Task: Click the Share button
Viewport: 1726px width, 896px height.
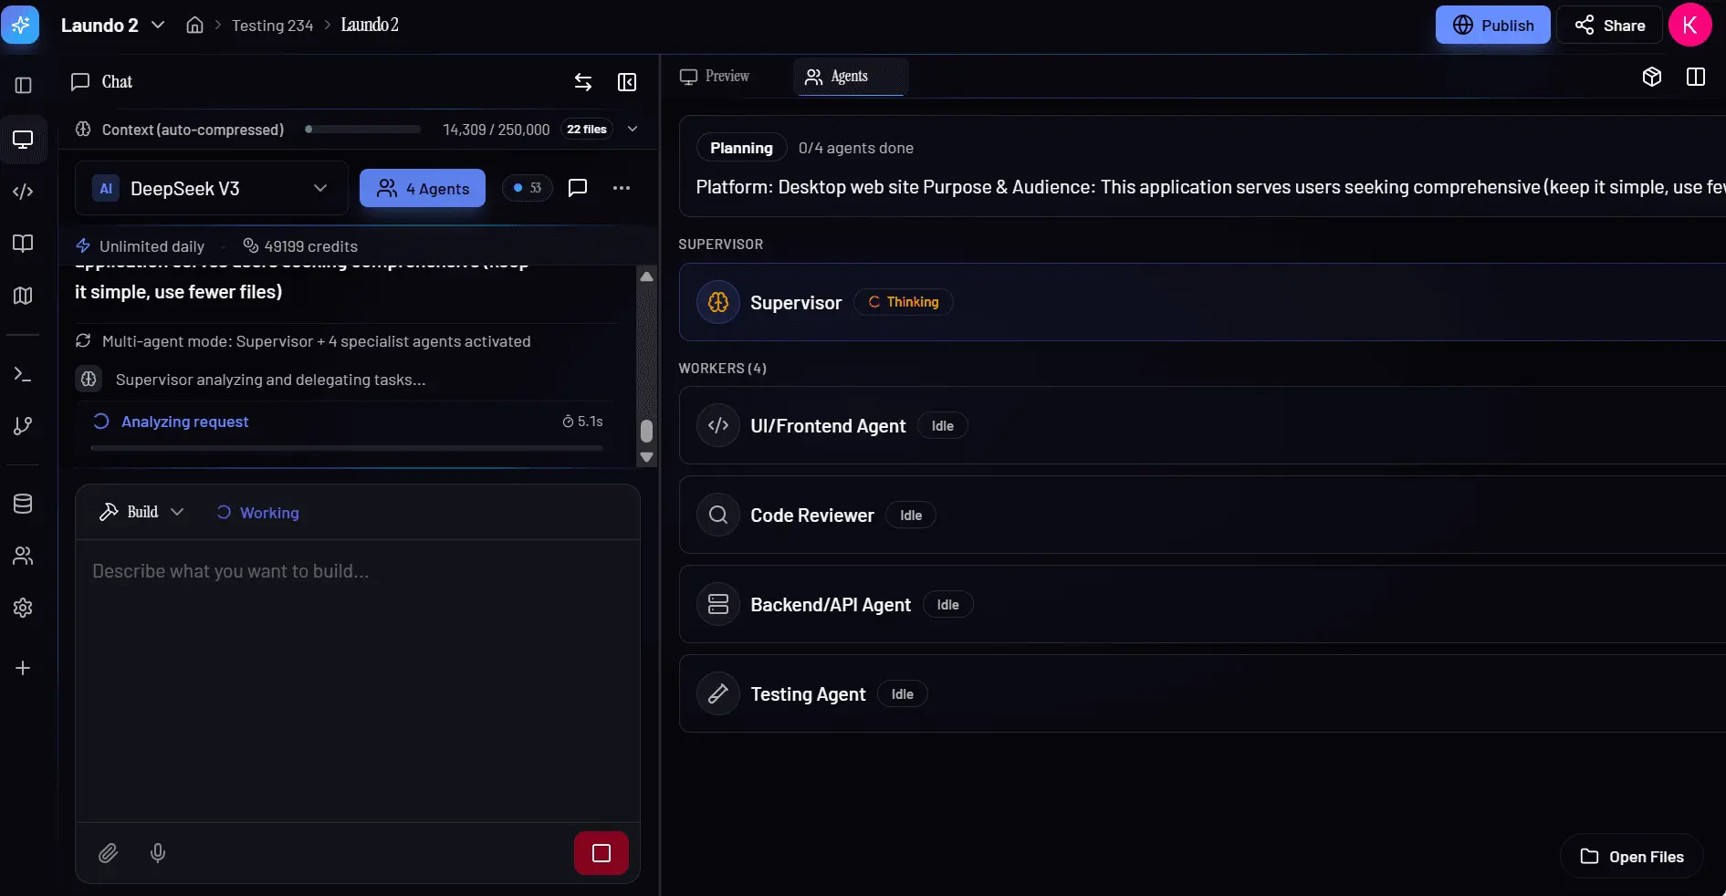Action: coord(1610,25)
